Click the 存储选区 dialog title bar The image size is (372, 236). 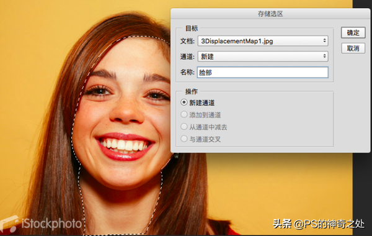[x=270, y=14]
